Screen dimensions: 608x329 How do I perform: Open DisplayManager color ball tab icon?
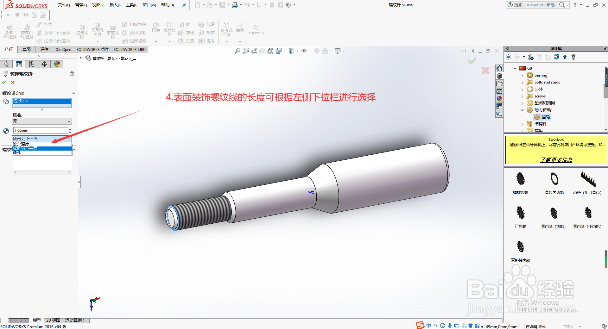point(57,64)
